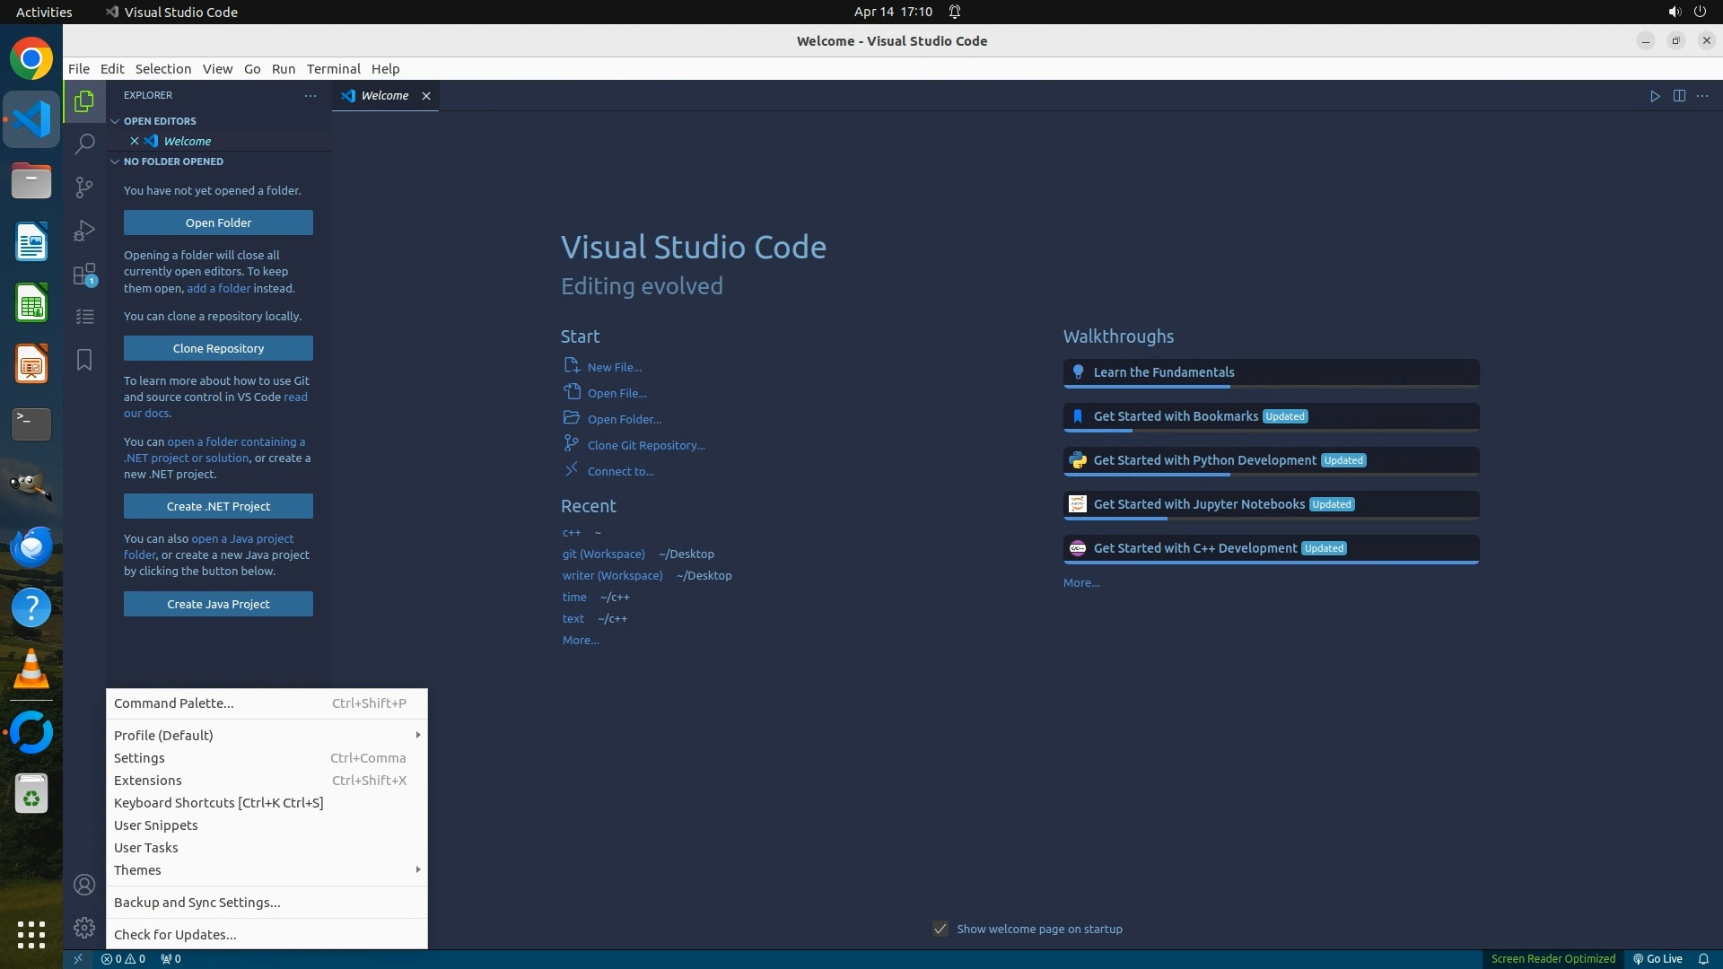Viewport: 1723px width, 969px height.
Task: Toggle Show welcome page on startup checkbox
Action: 940,929
